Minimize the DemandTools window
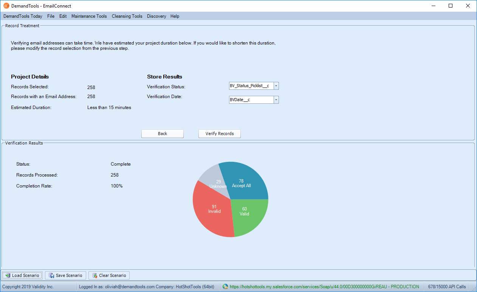This screenshot has height=292, width=477. (x=433, y=6)
